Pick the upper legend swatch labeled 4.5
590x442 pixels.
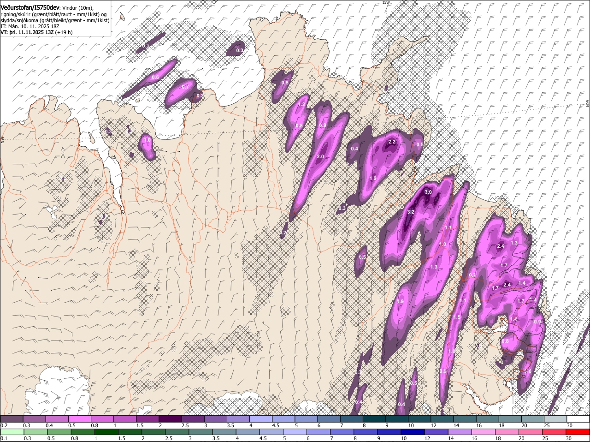coord(283,418)
